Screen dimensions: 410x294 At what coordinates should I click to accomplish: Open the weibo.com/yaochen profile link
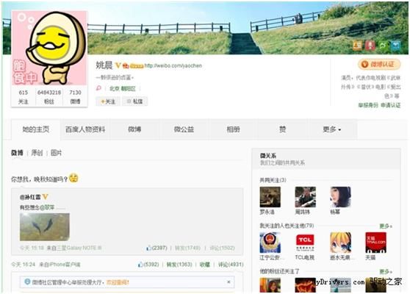173,65
